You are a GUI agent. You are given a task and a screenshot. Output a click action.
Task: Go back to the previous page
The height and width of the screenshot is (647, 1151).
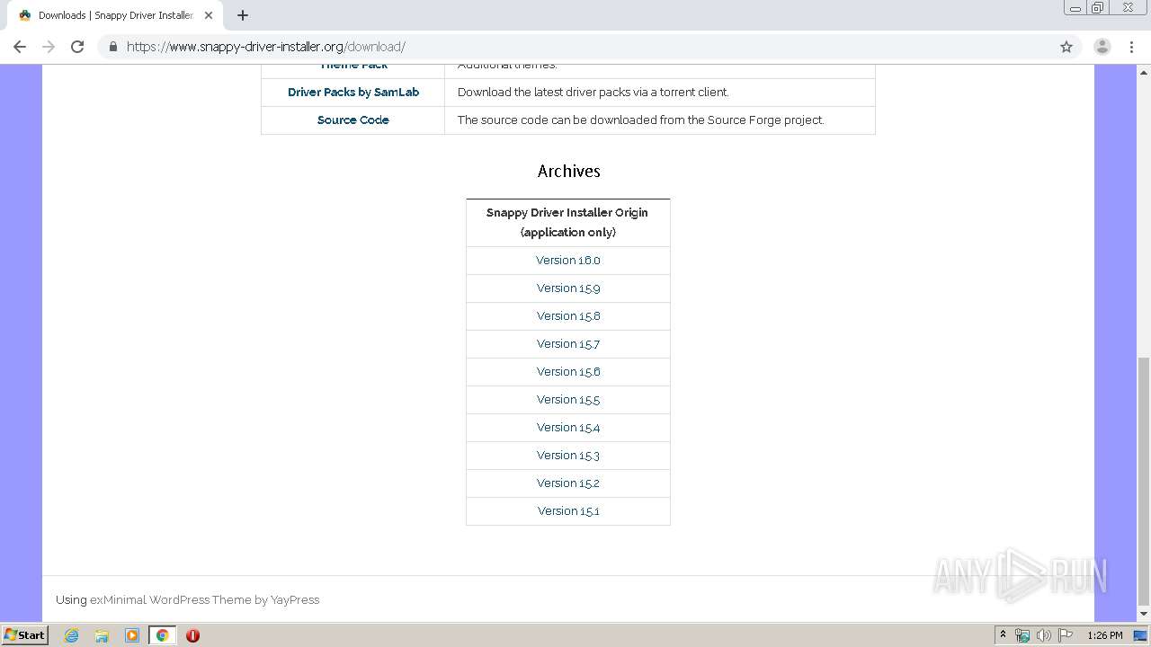coord(20,47)
